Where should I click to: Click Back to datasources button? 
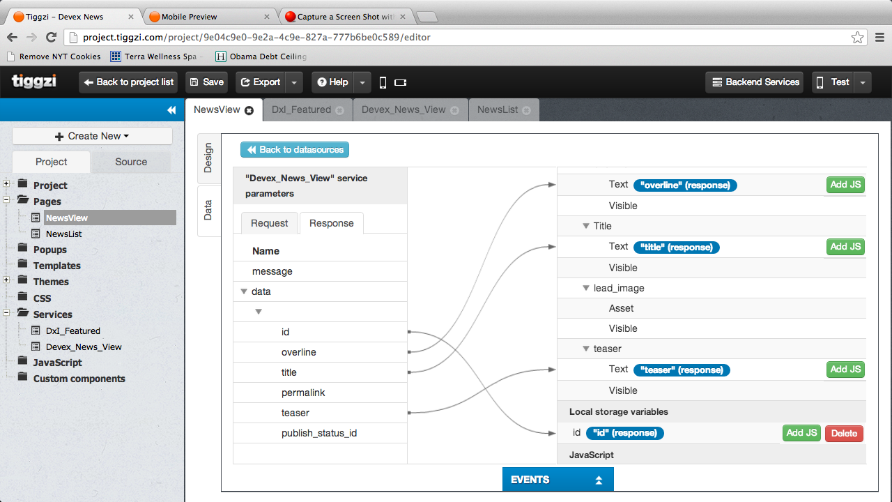(x=295, y=149)
